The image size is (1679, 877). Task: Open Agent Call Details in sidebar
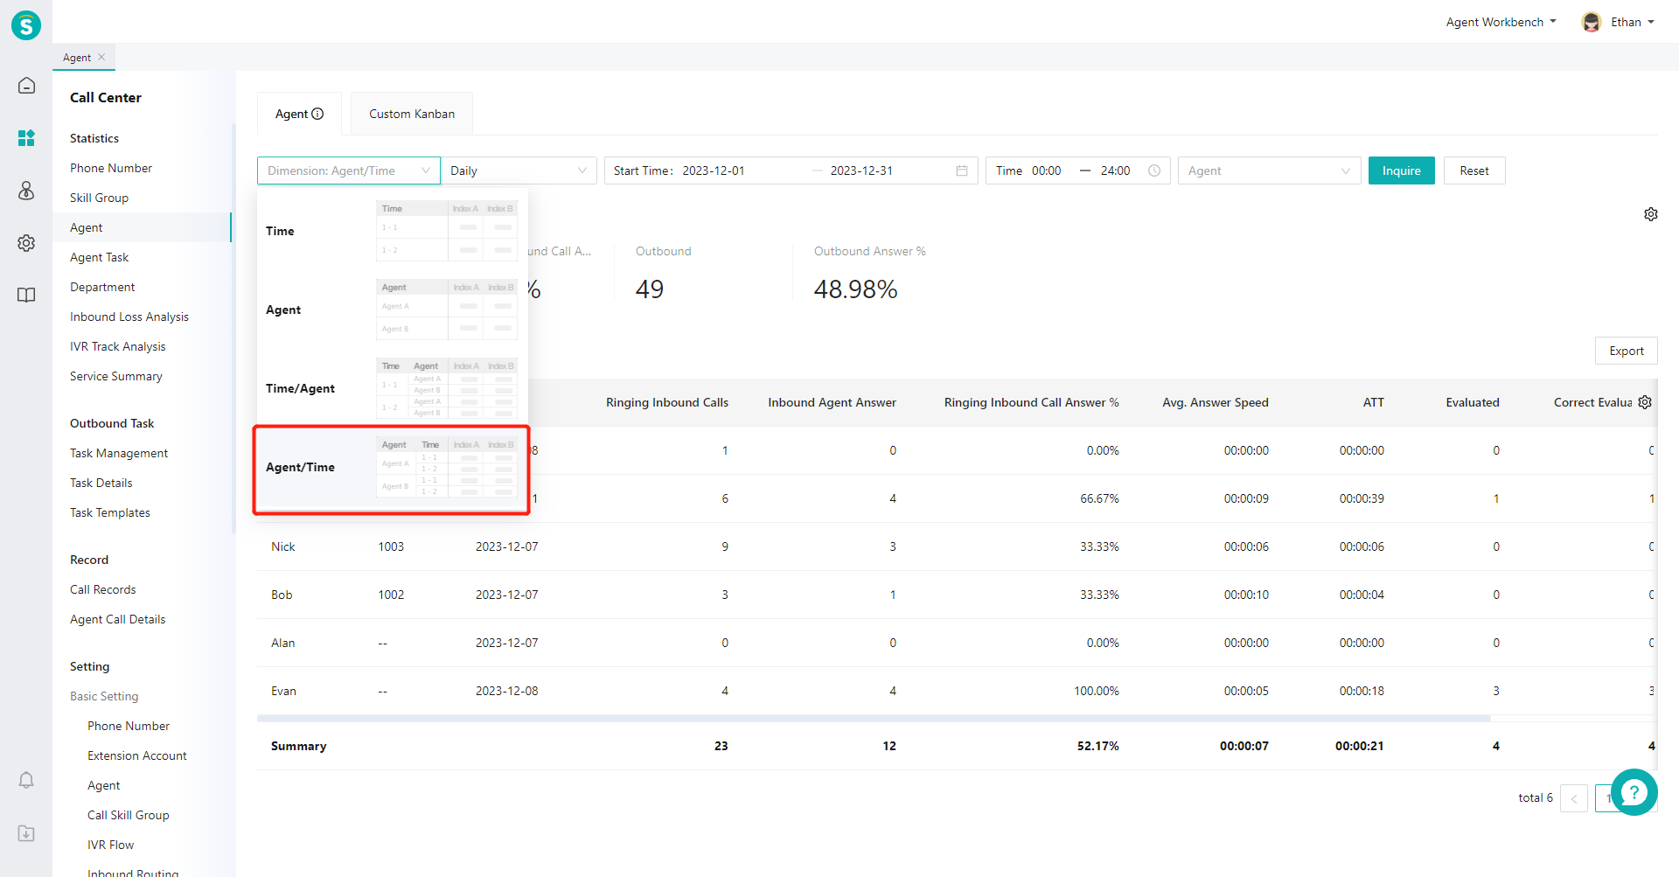(118, 619)
